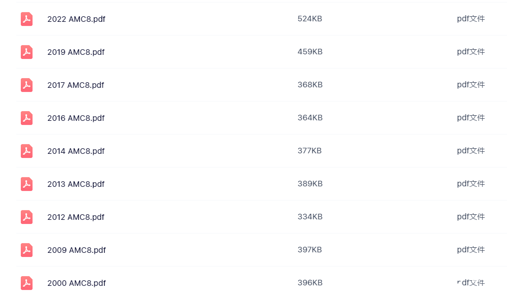Click the PDF icon for 2022 AMC8.pdf
Screen dimensions: 507x295
pos(26,19)
